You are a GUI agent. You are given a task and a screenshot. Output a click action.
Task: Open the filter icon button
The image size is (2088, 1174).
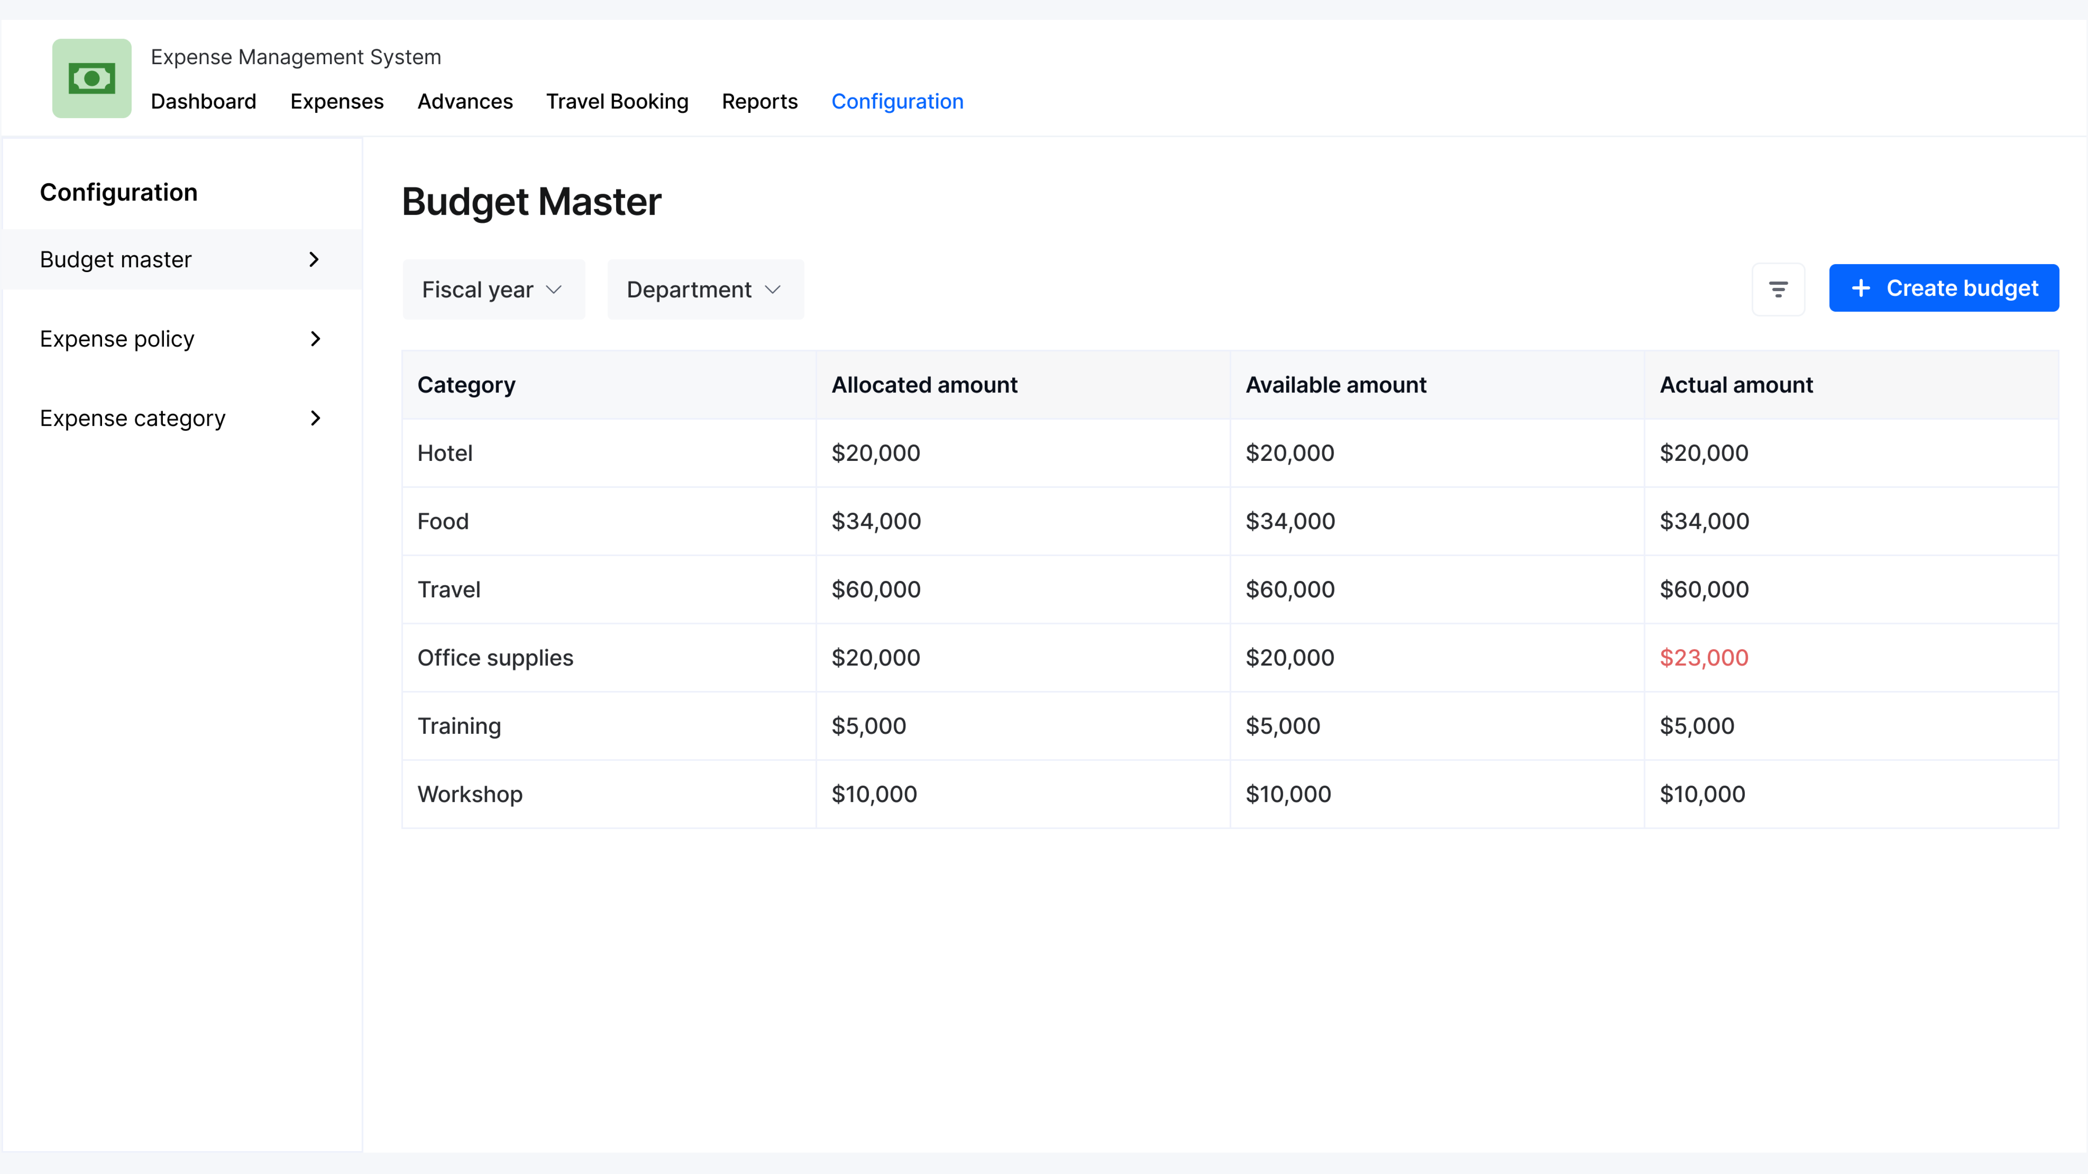coord(1778,289)
